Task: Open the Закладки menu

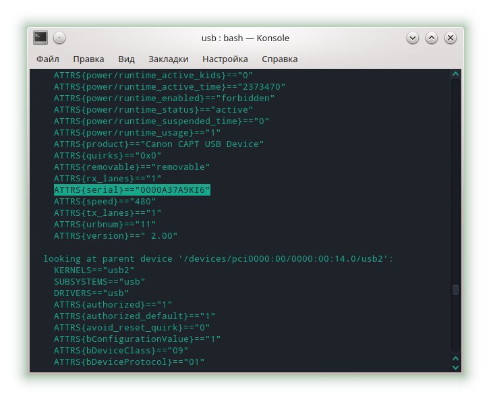Action: tap(169, 59)
